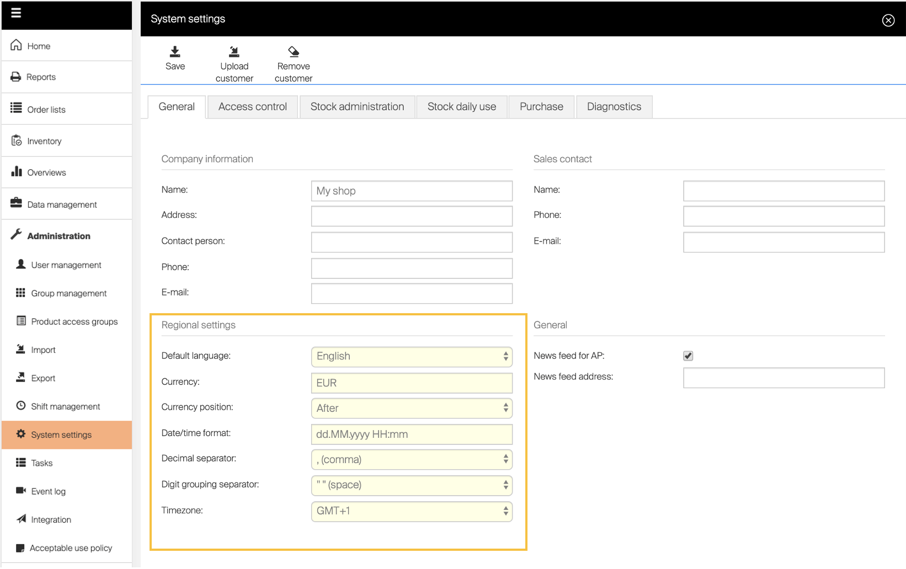Select the Decimal separator dropdown
906x569 pixels.
(x=412, y=459)
